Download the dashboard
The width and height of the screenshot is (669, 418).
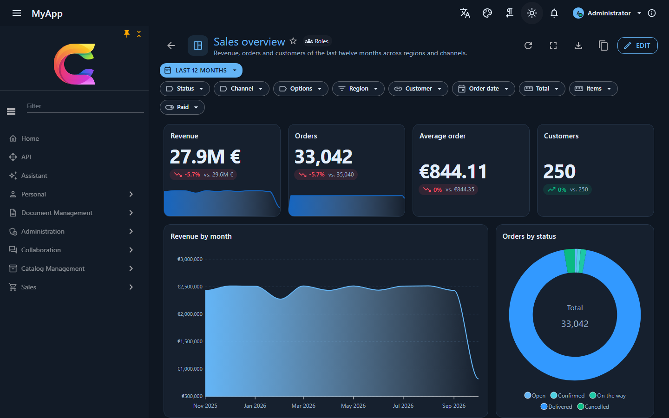[578, 46]
